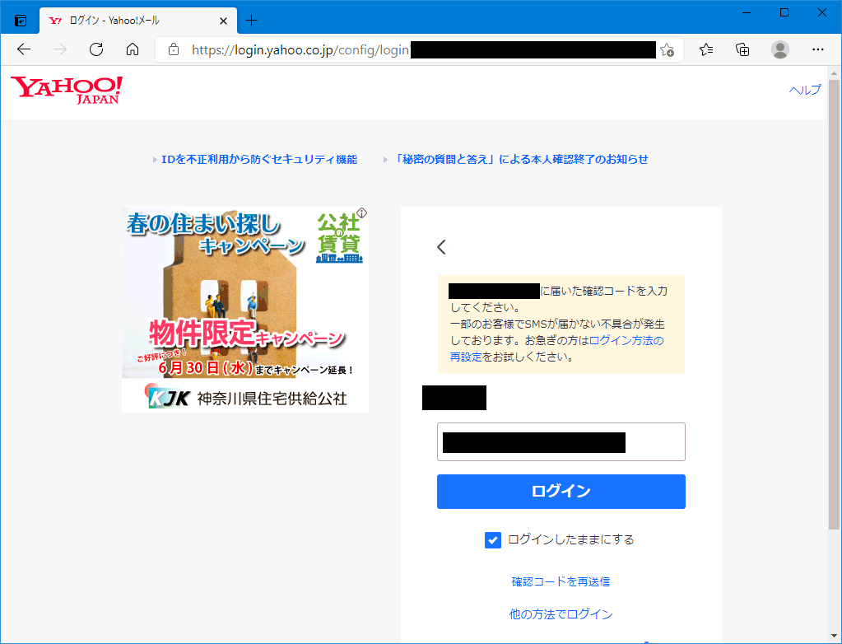Open the Favorites list icon

coord(706,49)
